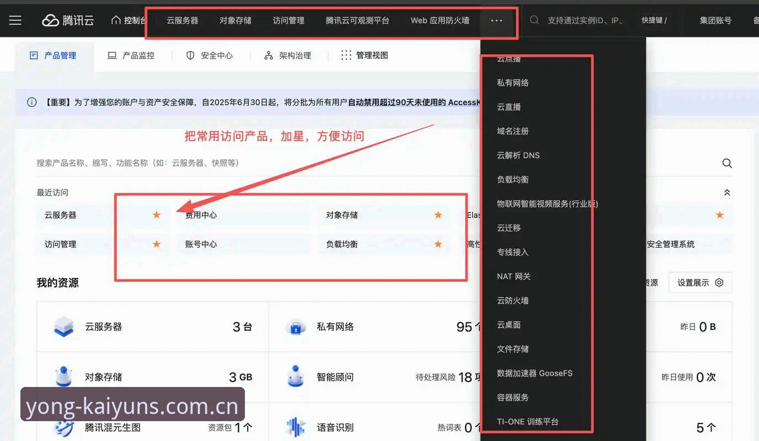This screenshot has width=759, height=441.
Task: Select TI-ONE 训练平台 from the dropdown
Action: coord(528,422)
